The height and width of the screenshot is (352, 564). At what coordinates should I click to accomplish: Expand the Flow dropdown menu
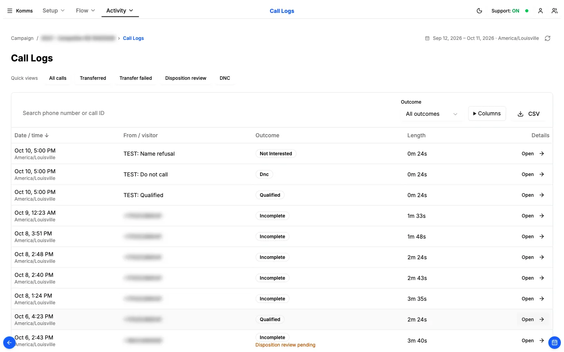point(85,11)
